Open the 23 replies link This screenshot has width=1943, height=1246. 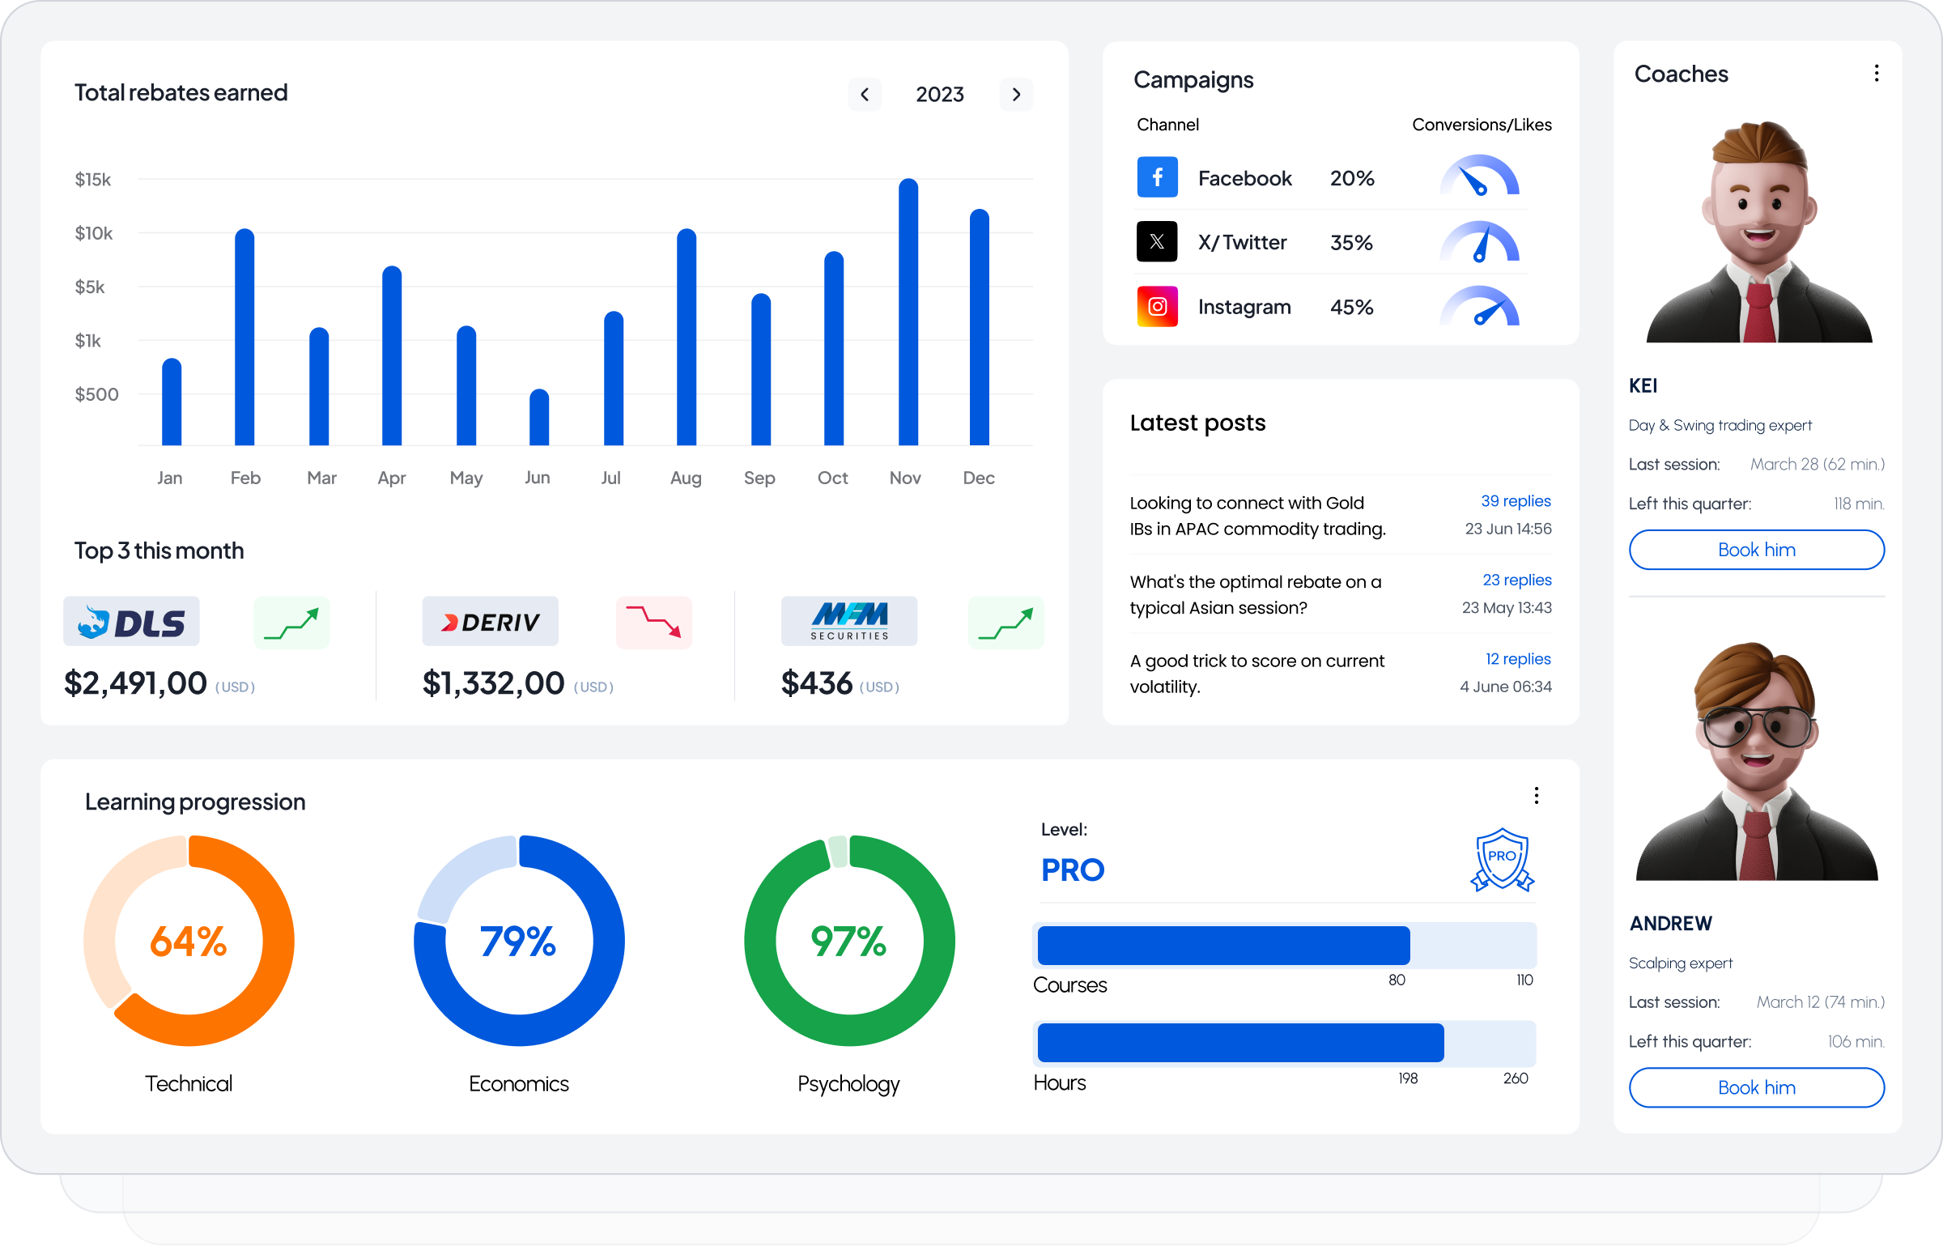coord(1516,580)
